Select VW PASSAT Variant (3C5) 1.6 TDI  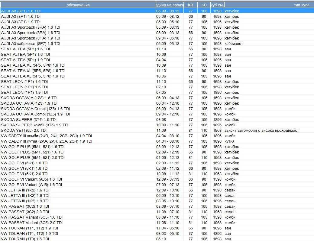(x=157, y=217)
